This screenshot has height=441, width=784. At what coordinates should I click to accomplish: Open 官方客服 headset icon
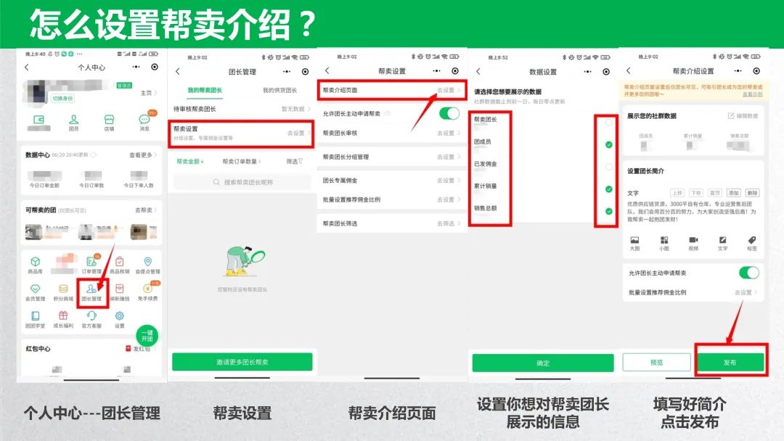91,316
